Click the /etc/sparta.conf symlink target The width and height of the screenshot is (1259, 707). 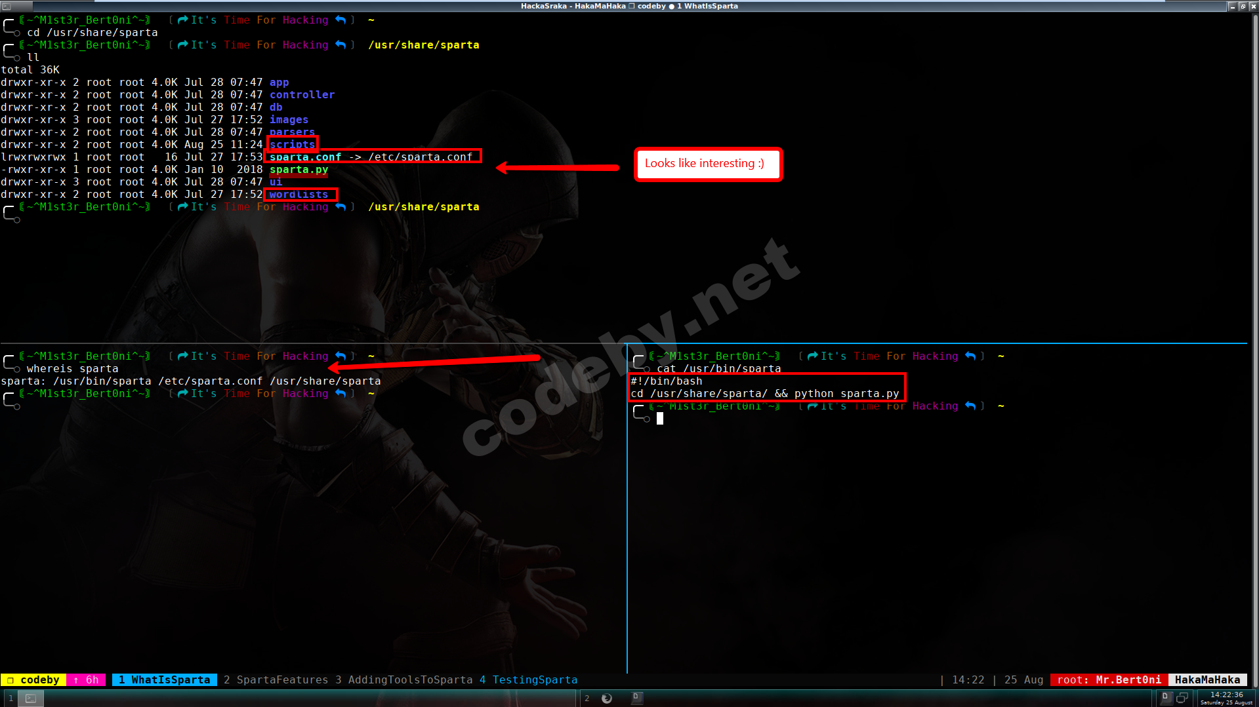pos(420,157)
